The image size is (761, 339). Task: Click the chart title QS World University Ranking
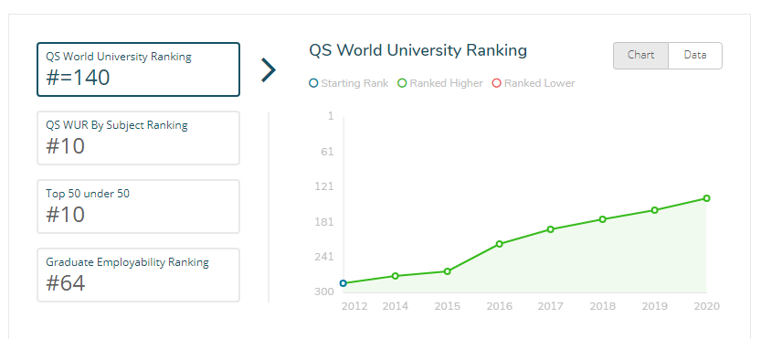[417, 50]
